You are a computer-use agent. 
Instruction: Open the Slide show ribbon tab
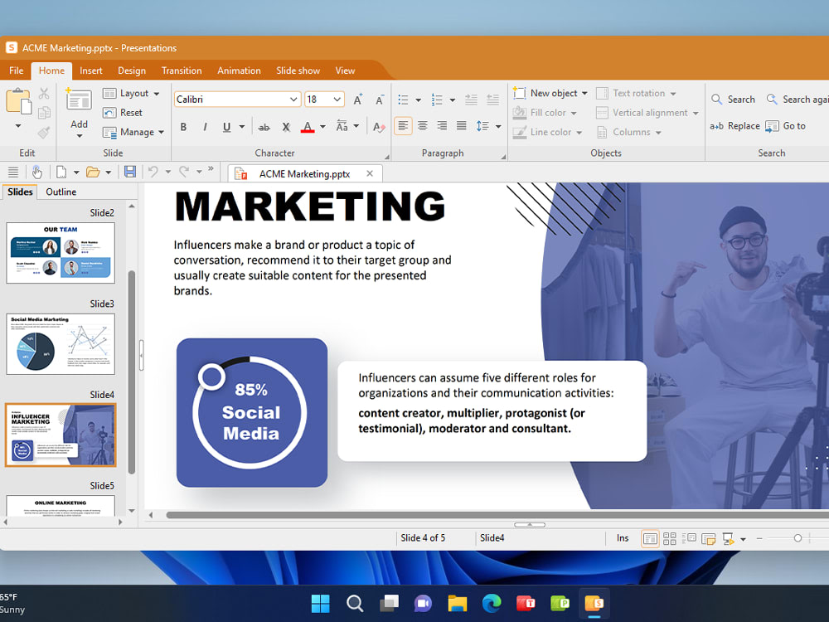tap(298, 70)
